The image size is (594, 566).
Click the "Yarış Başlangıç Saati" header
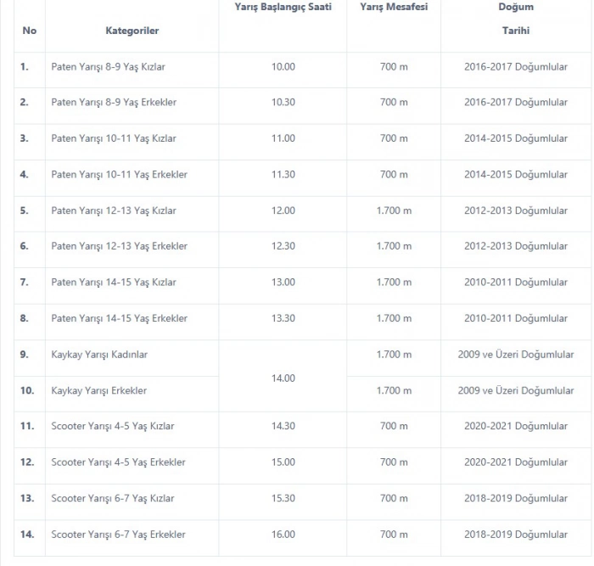[x=283, y=8]
